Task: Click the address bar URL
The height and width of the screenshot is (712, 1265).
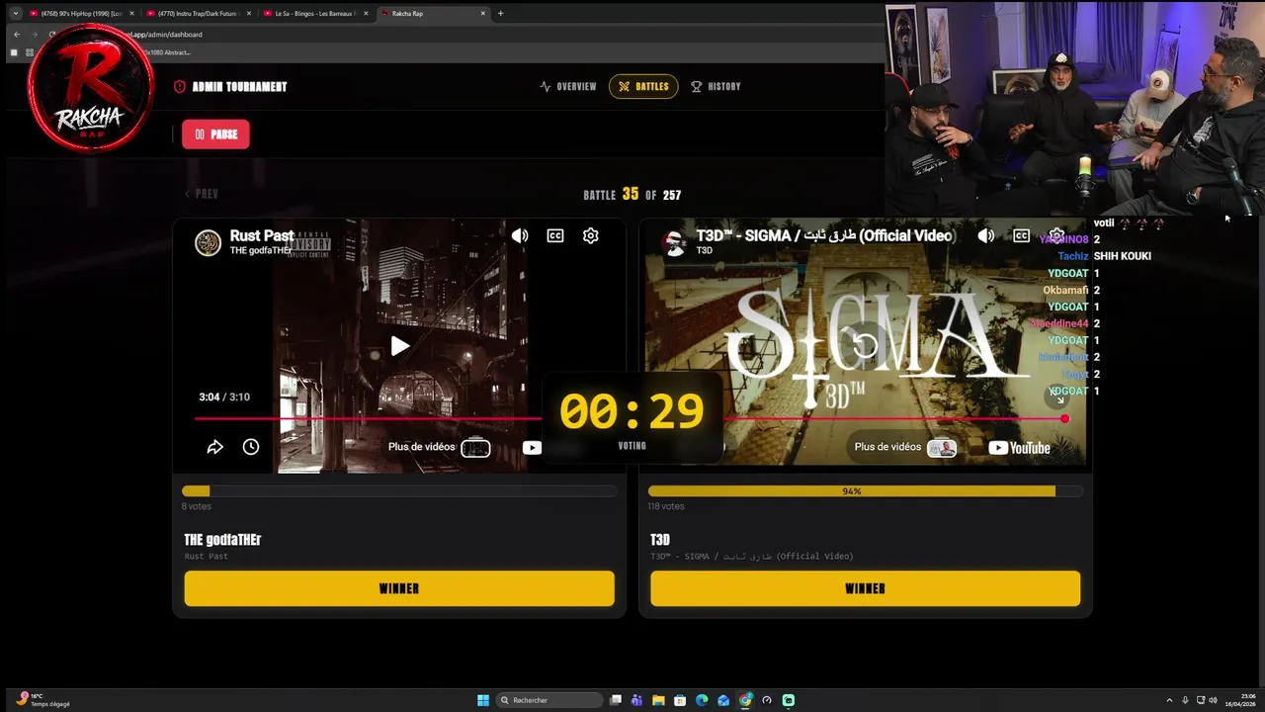Action: click(x=163, y=35)
